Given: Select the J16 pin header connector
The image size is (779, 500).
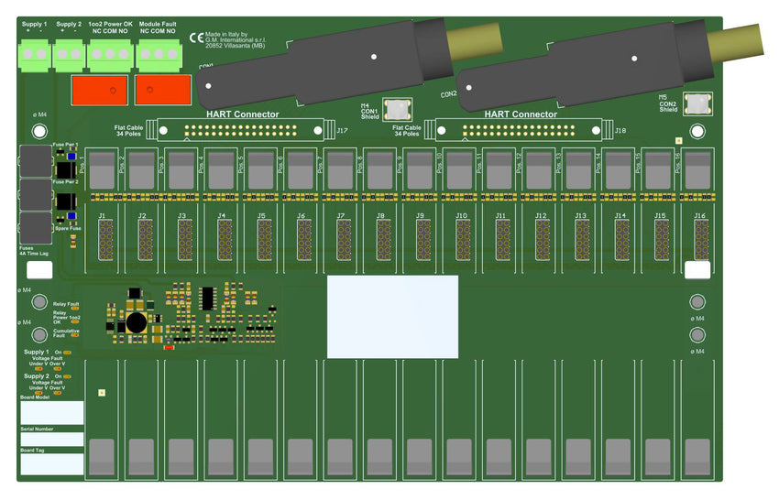Looking at the screenshot, I should (x=701, y=239).
